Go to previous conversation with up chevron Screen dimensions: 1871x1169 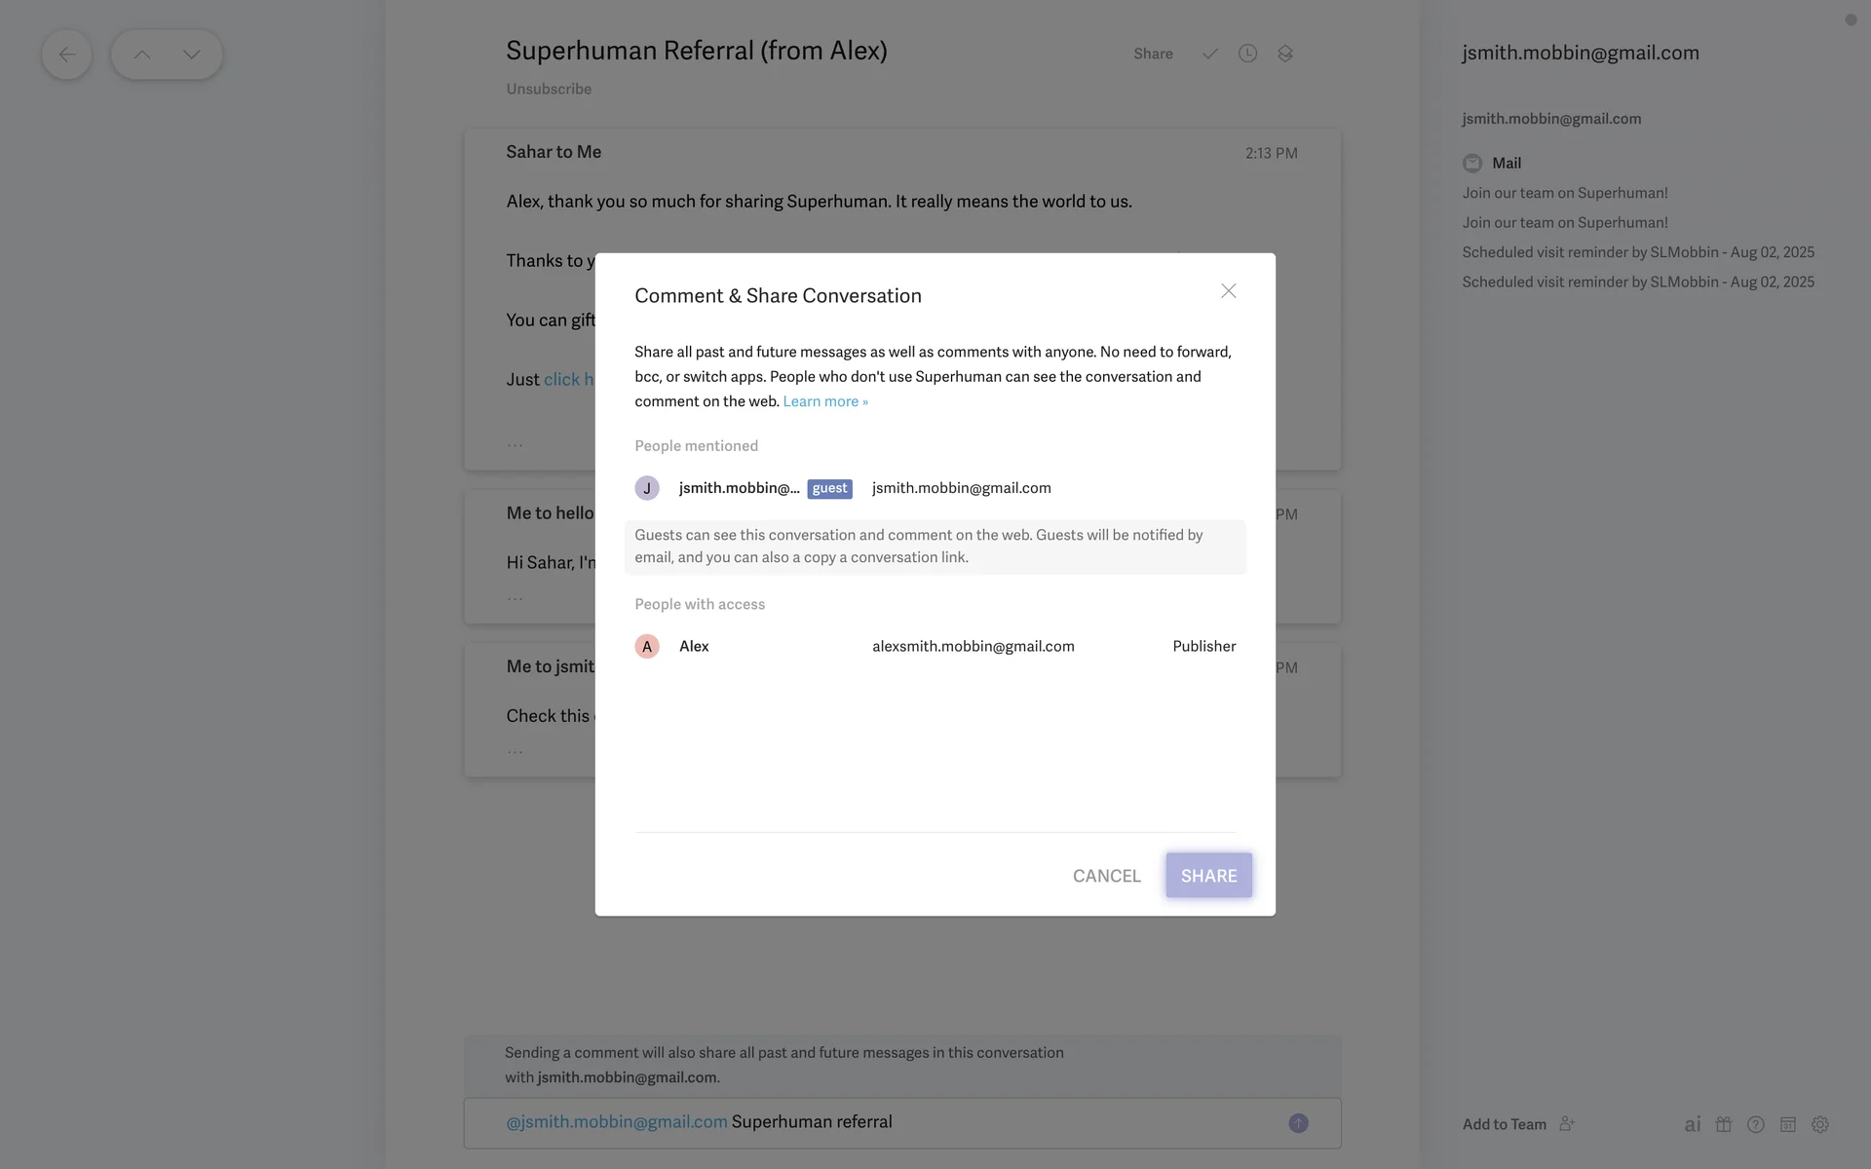click(142, 55)
